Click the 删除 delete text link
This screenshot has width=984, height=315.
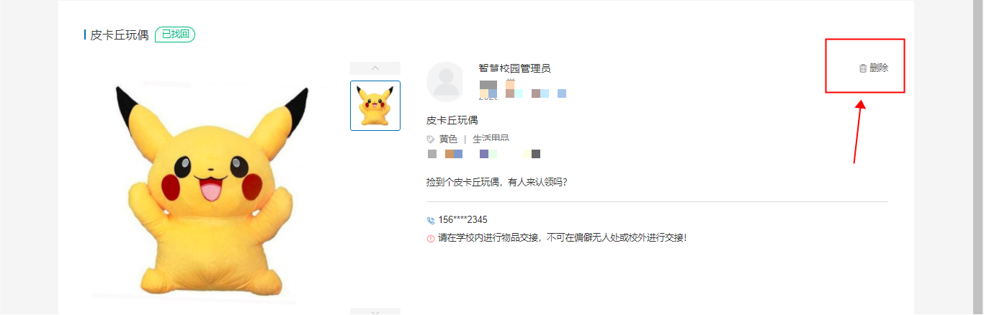coord(879,68)
